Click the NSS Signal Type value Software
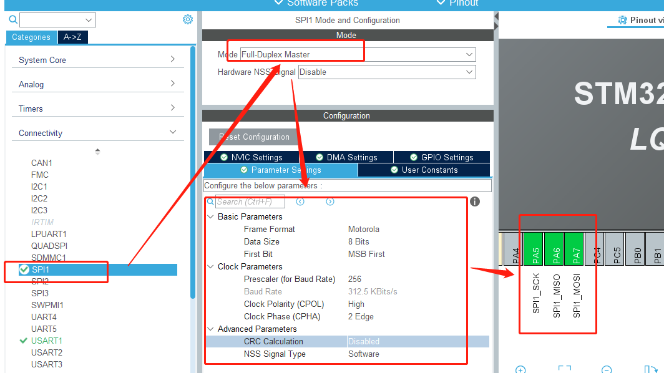This screenshot has width=664, height=373. coord(363,354)
